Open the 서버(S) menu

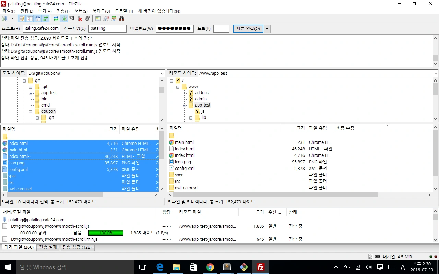coord(81,11)
